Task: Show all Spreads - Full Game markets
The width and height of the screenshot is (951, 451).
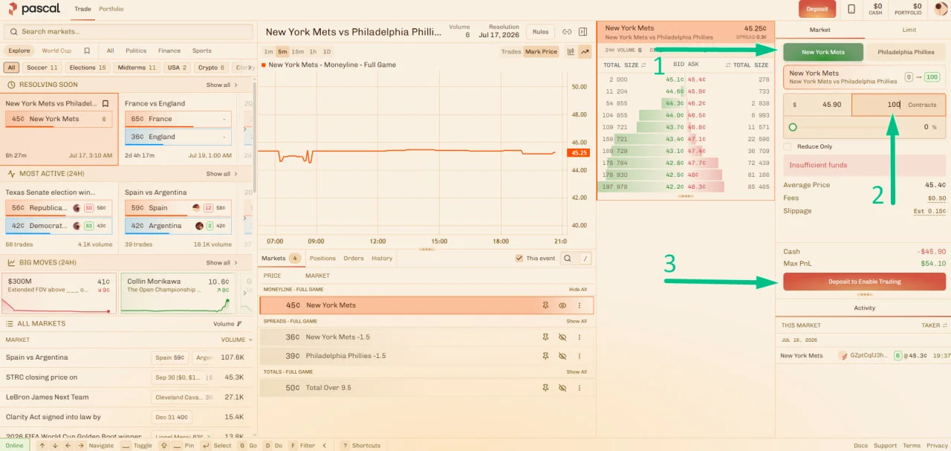Action: pyautogui.click(x=577, y=321)
